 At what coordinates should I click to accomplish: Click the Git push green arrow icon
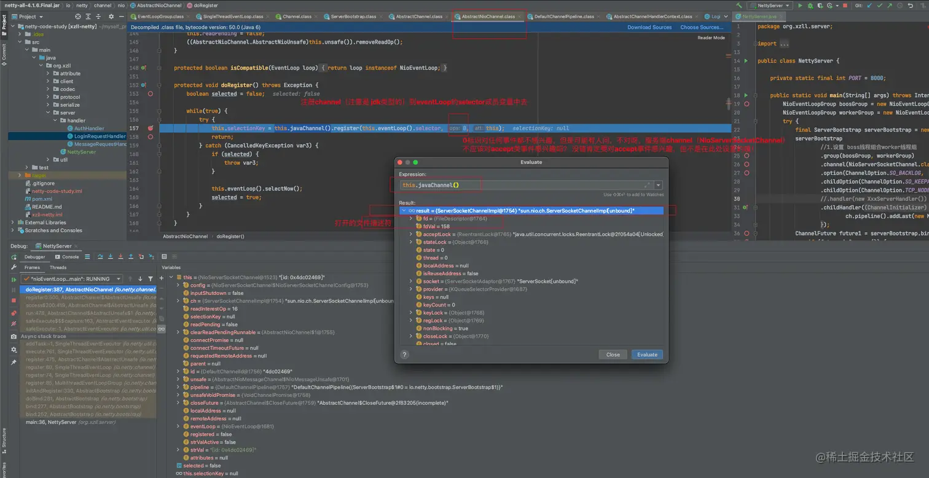[x=890, y=6]
